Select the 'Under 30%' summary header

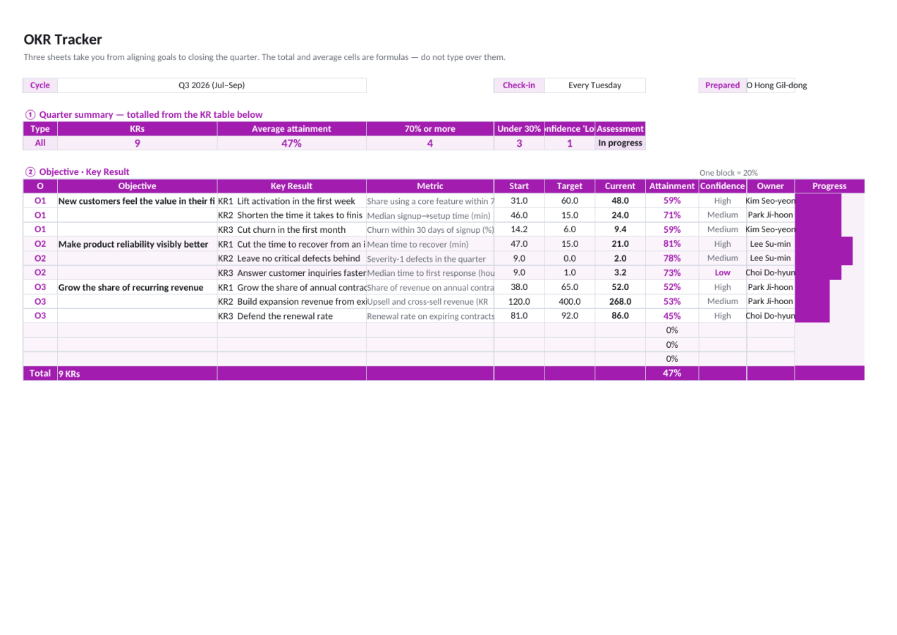click(x=519, y=129)
